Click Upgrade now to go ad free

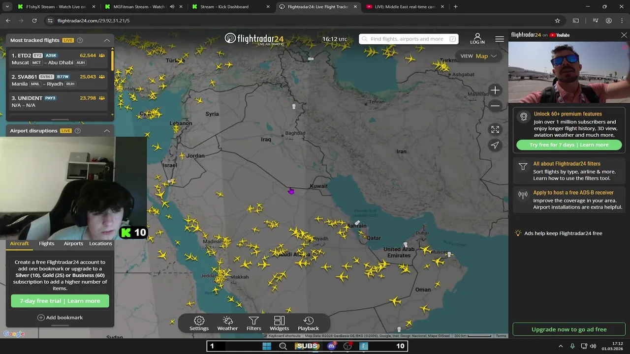pyautogui.click(x=569, y=329)
